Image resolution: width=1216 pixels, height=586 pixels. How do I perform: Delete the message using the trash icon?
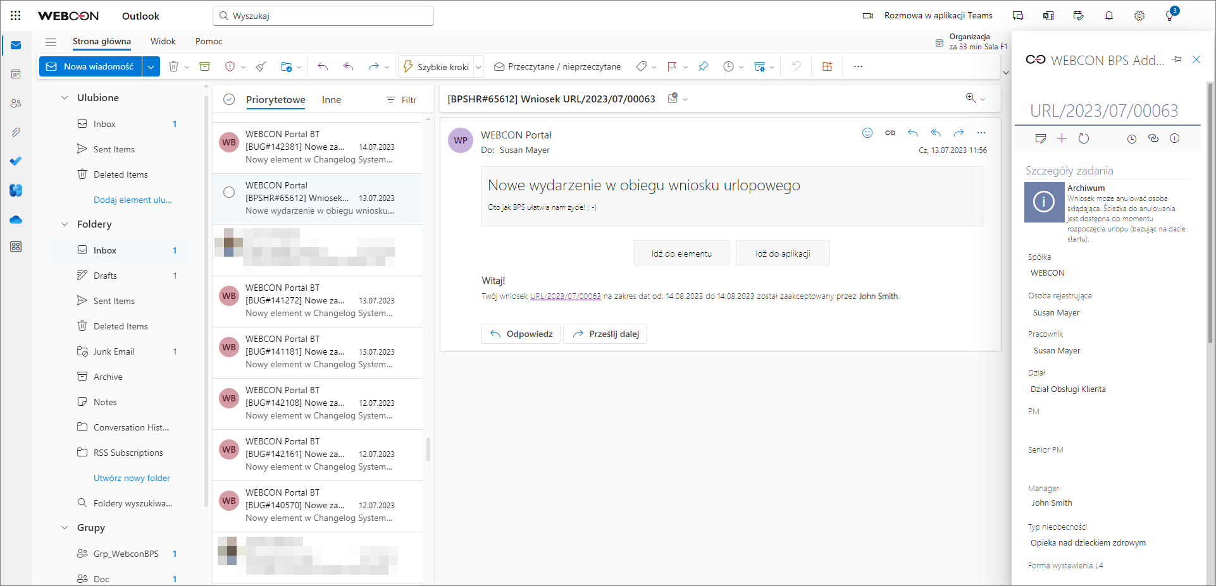tap(173, 66)
